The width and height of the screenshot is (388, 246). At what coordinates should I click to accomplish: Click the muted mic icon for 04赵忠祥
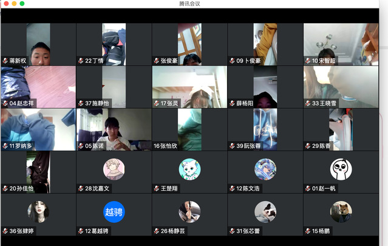5,103
